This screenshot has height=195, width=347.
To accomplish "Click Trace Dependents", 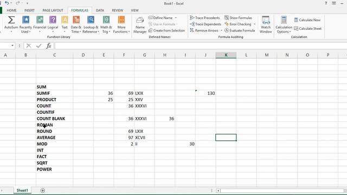I will click(x=205, y=24).
